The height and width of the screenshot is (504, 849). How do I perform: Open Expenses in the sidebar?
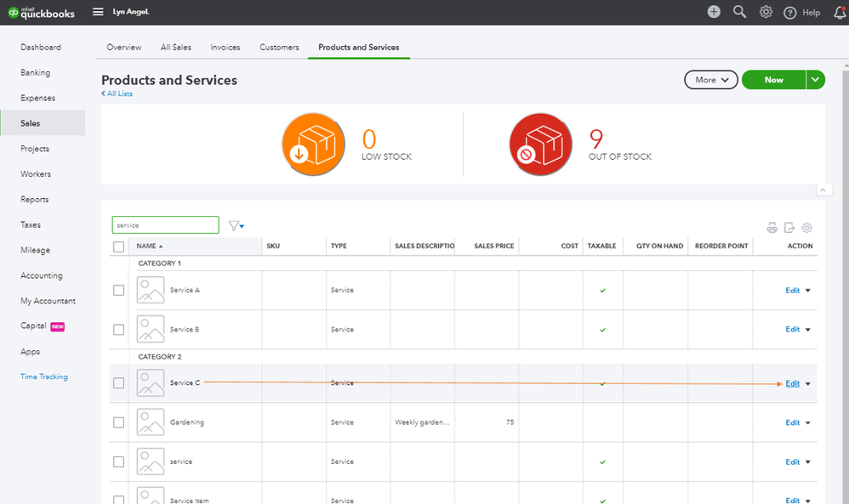click(x=38, y=98)
